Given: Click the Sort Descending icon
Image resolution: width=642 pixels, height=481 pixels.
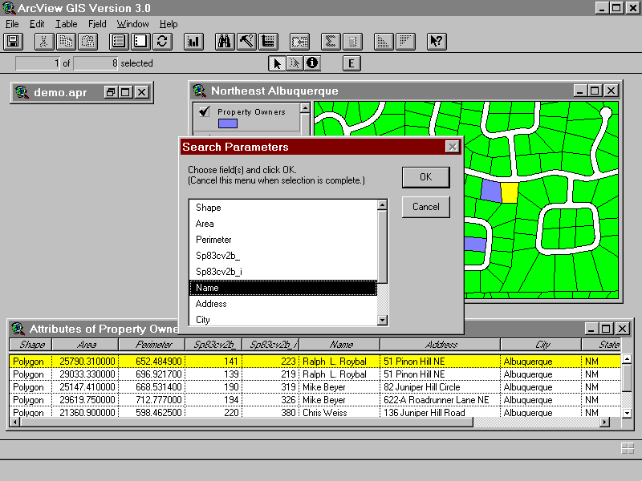Looking at the screenshot, I should coord(405,42).
